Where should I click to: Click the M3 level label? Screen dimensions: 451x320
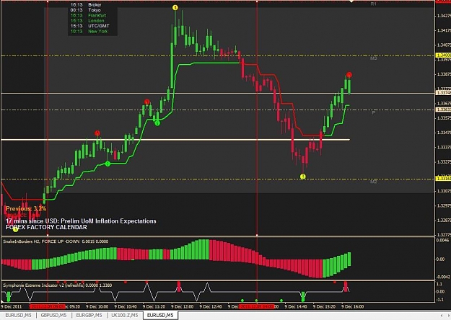(x=373, y=58)
